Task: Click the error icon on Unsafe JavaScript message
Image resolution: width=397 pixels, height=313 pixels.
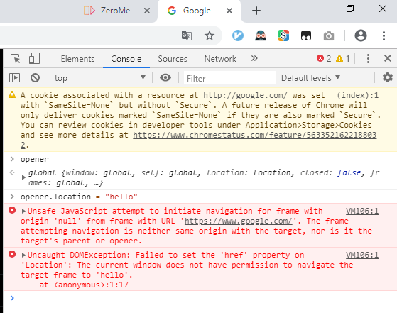Action: [x=12, y=210]
